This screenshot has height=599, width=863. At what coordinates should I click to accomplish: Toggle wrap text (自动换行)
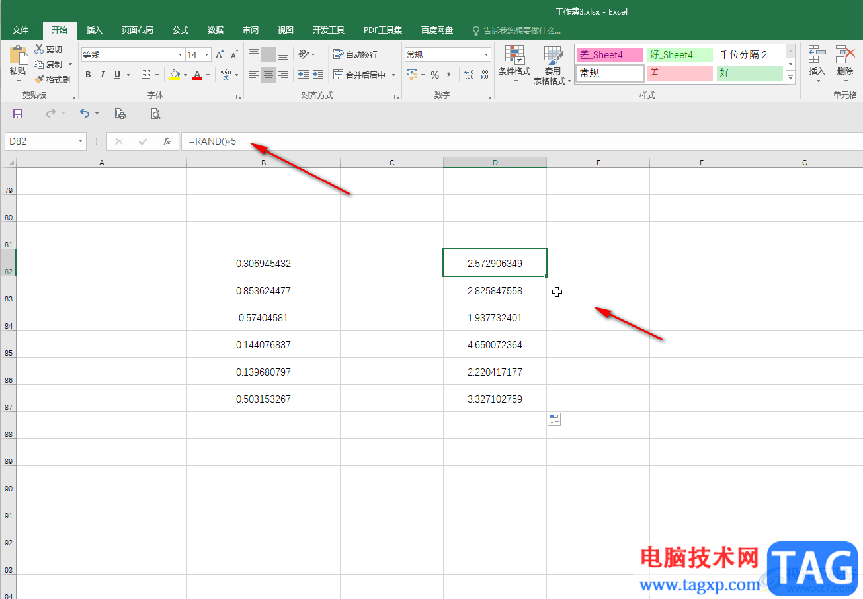[x=355, y=54]
